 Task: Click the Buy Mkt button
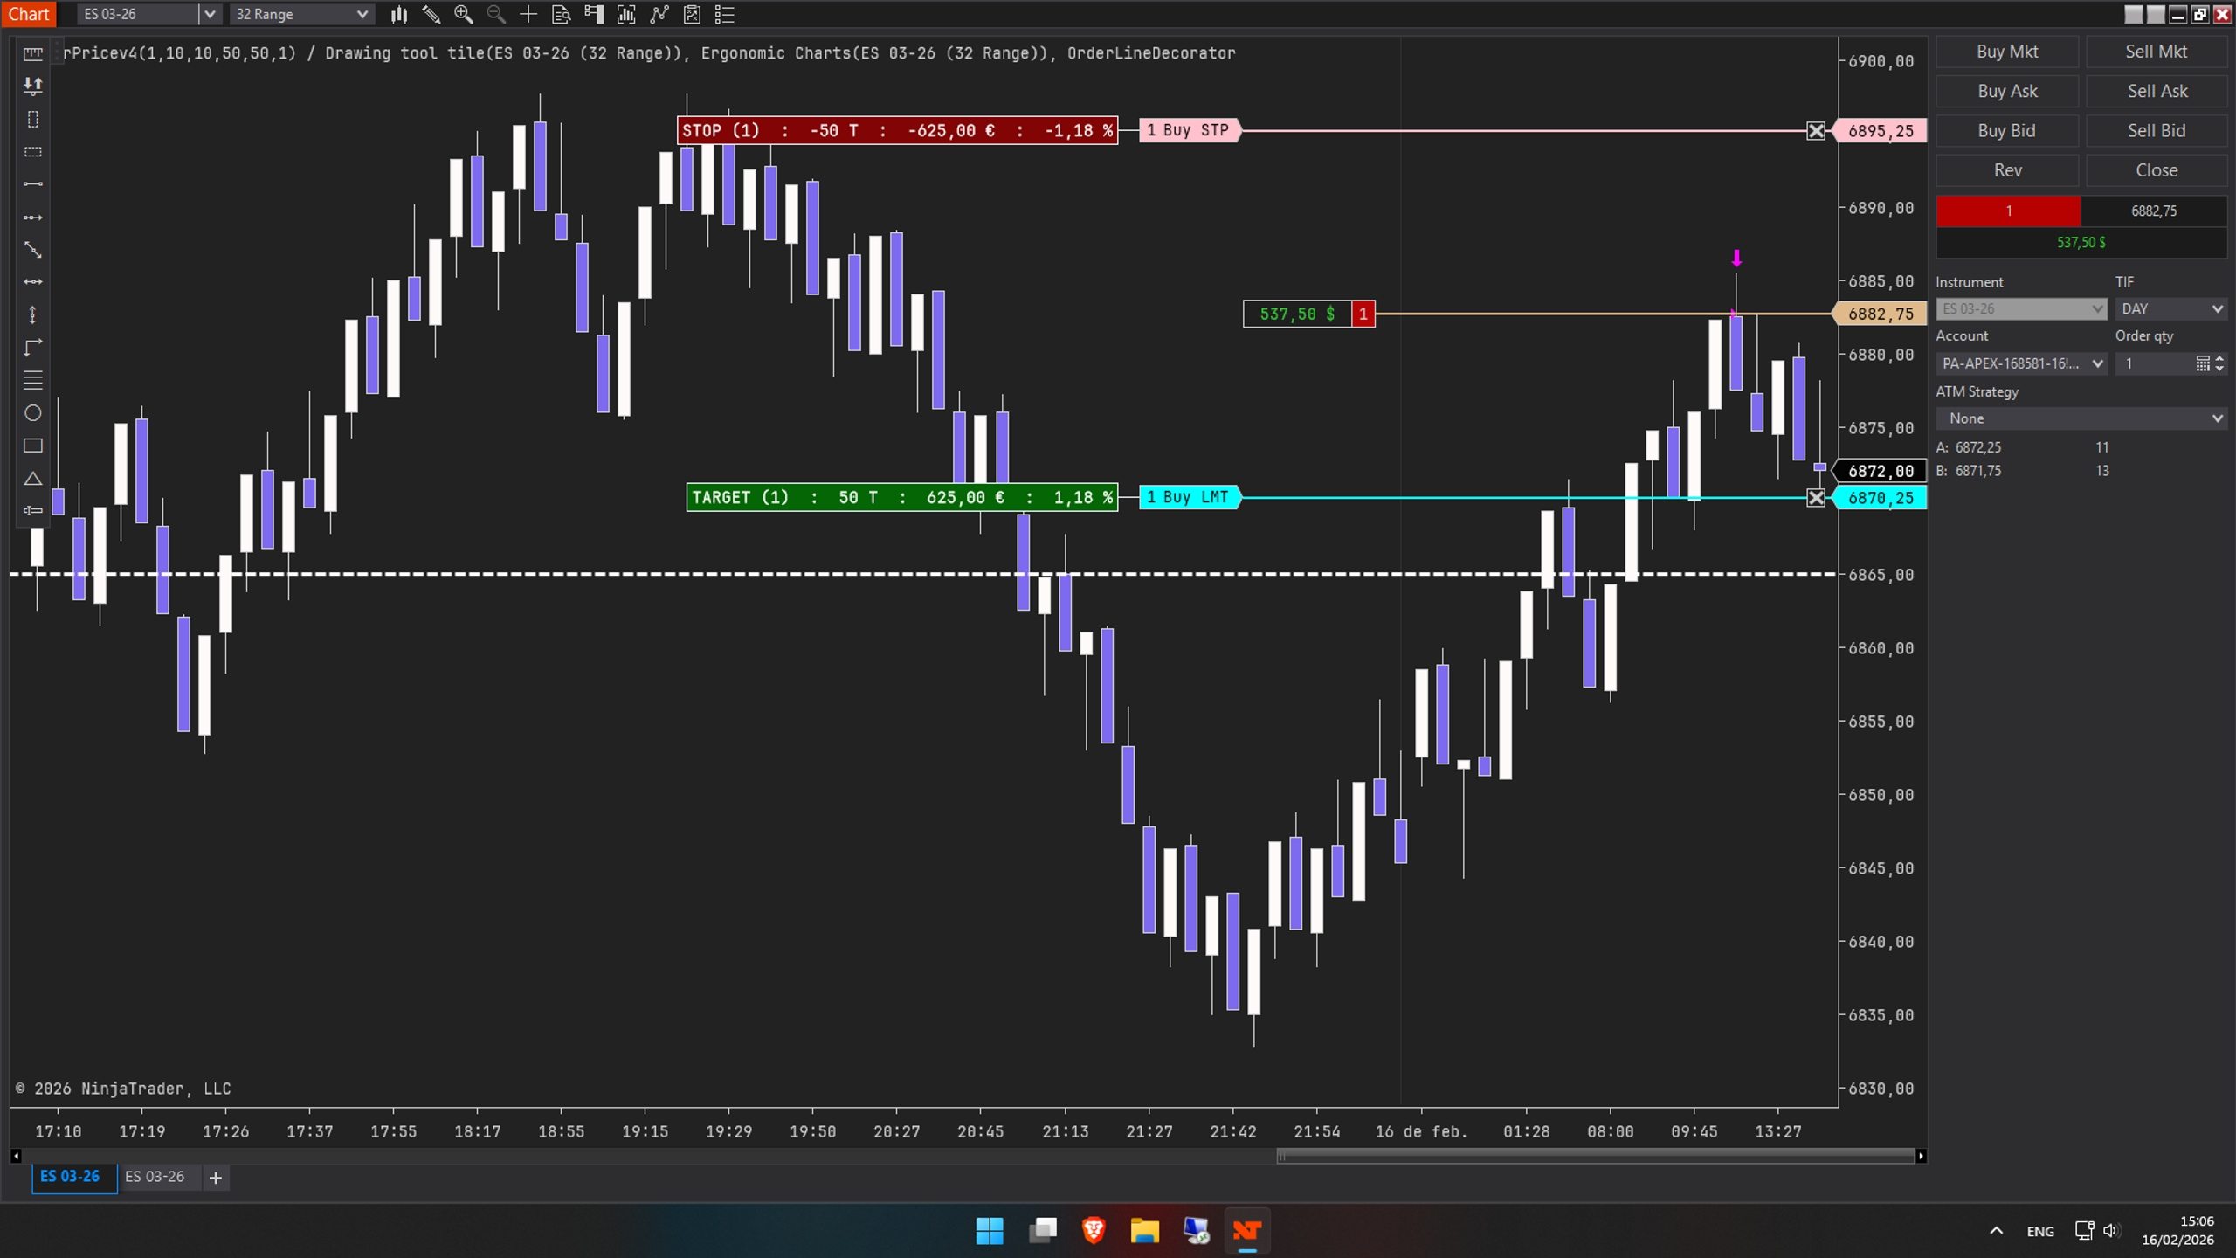tap(2007, 52)
